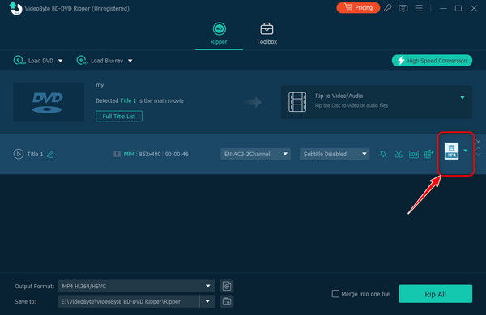Image resolution: width=486 pixels, height=315 pixels.
Task: Click the Load Blu-ray button
Action: click(x=100, y=61)
